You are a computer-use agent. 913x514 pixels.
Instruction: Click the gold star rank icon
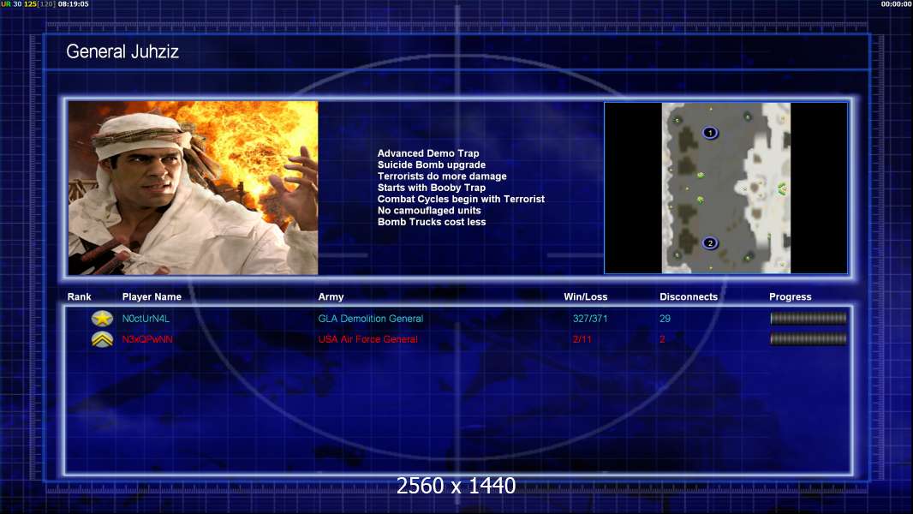tap(102, 319)
